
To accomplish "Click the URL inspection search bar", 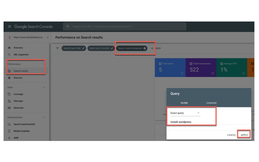I will click(125, 27).
